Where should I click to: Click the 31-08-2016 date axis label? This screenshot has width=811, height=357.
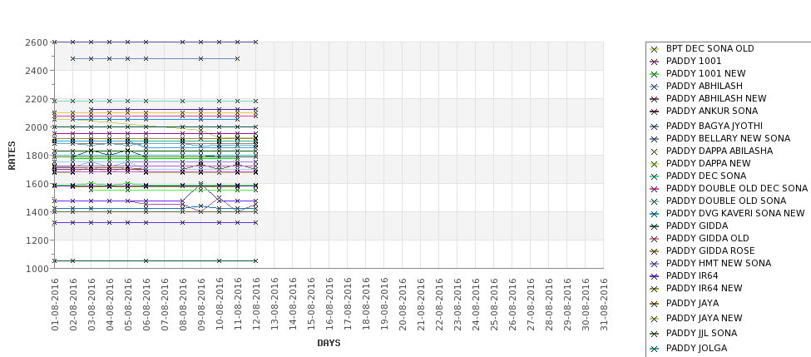[x=604, y=305]
